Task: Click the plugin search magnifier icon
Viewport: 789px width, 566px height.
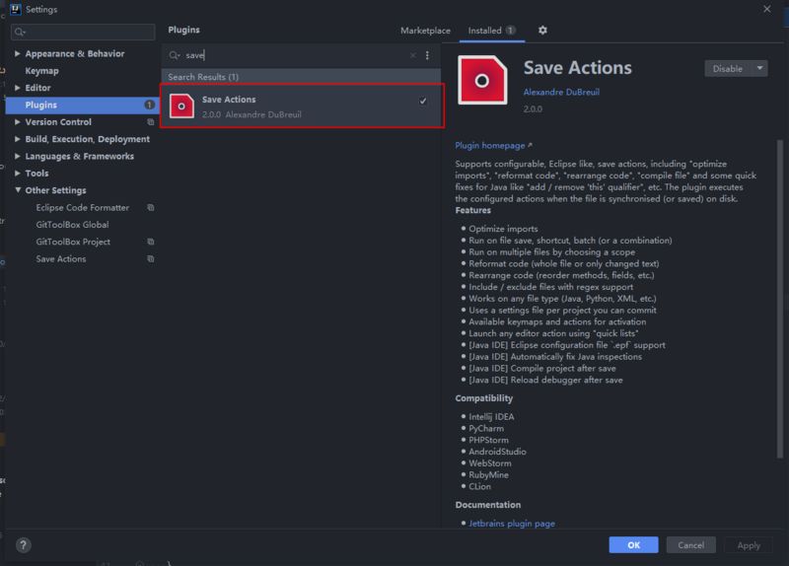Action: click(175, 55)
